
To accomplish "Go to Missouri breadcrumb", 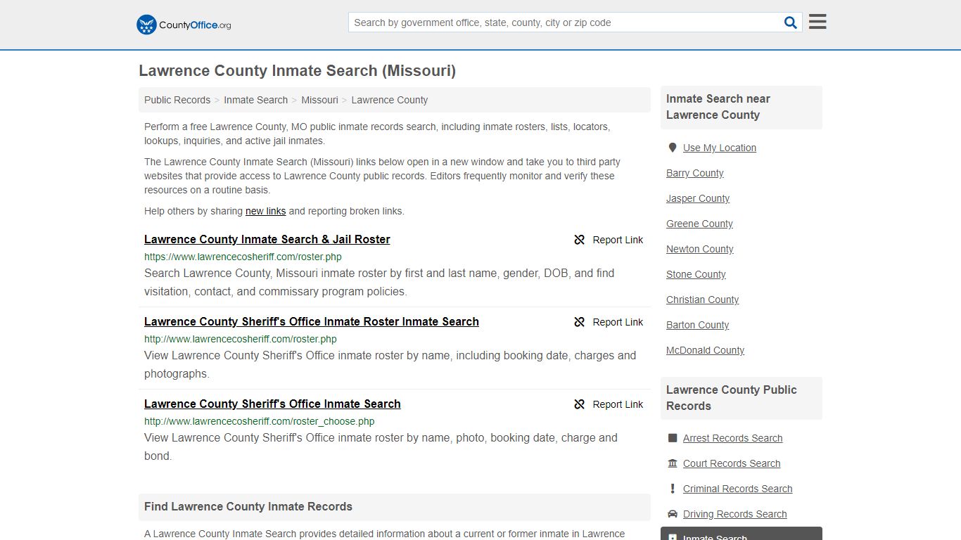I will (319, 100).
